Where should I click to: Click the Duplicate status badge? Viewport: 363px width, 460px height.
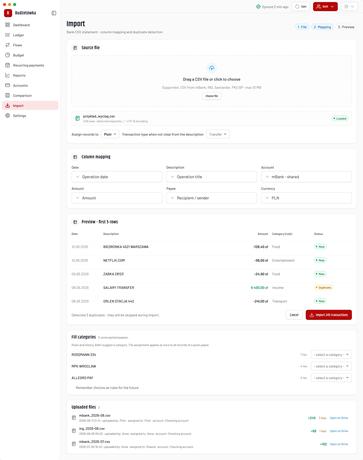(324, 288)
